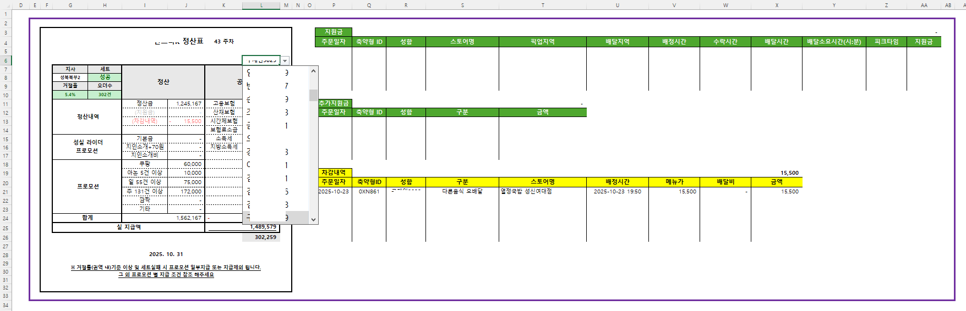Click the underlined 거절률 notice text
Screen dimensions: 966x311
(166, 268)
